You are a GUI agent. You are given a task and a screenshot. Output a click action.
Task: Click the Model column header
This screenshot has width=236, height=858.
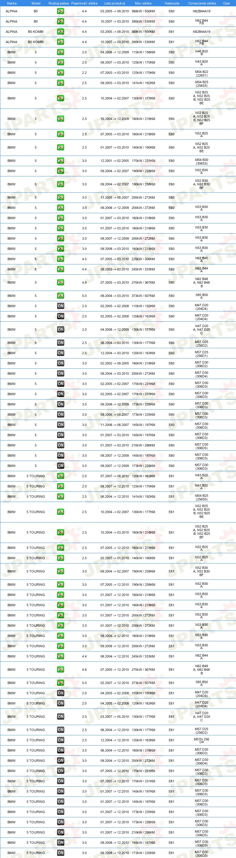click(x=36, y=3)
